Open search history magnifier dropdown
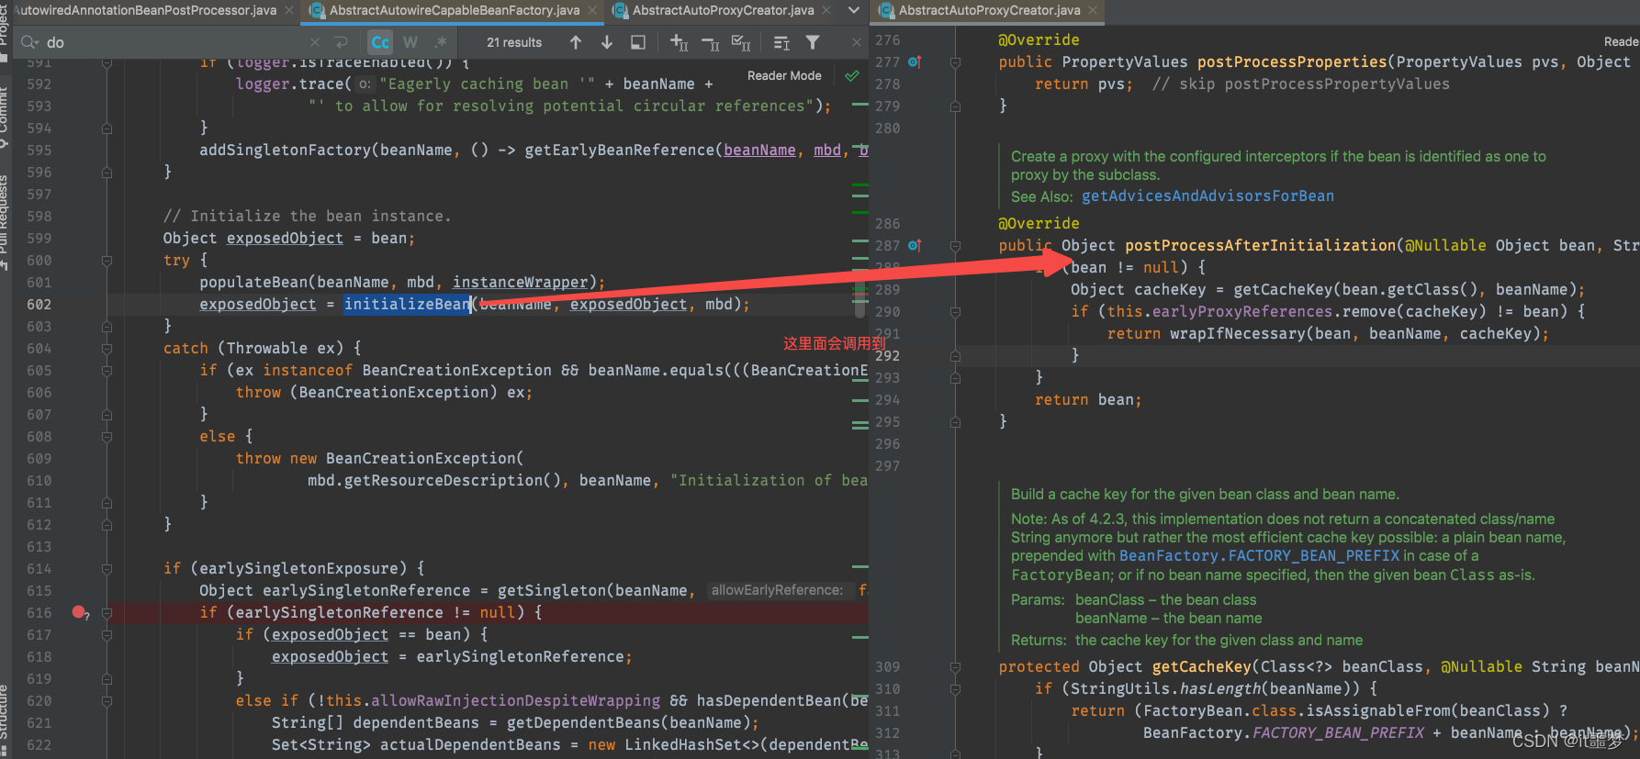The width and height of the screenshot is (1640, 759). point(29,42)
